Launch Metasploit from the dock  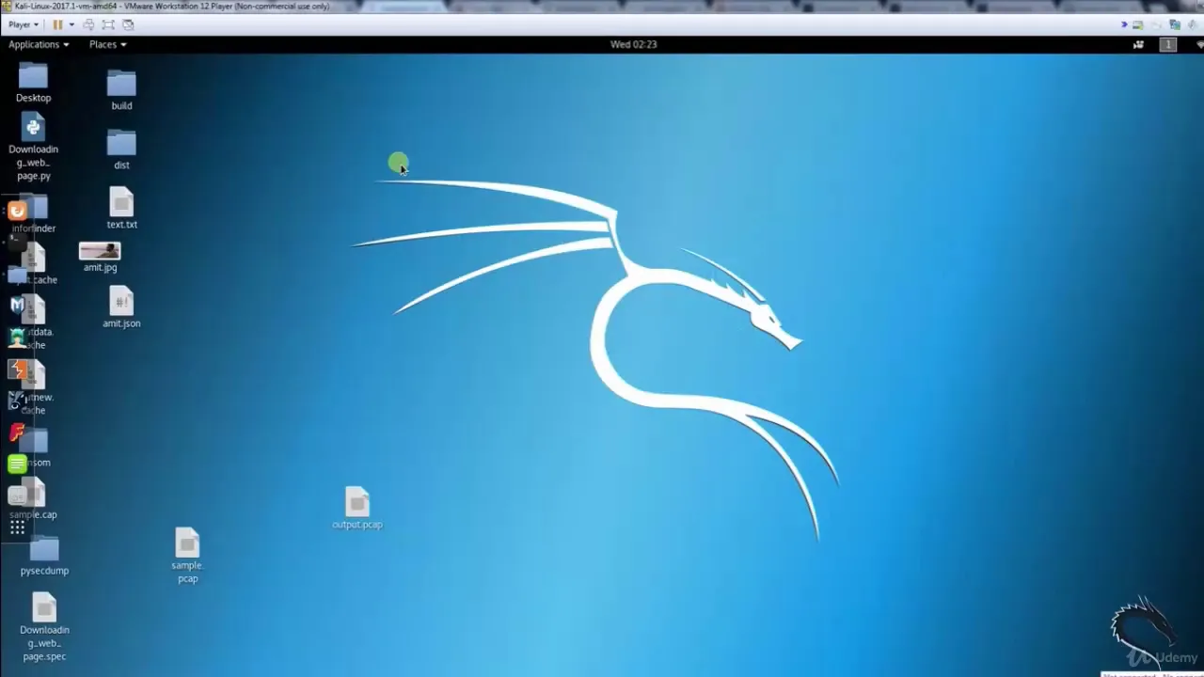(x=17, y=305)
